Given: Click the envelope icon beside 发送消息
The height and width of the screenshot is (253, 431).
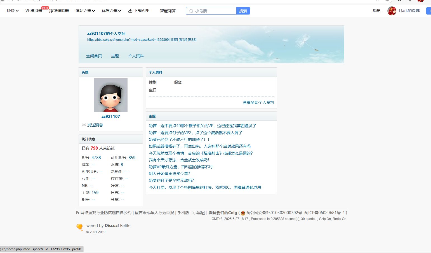Looking at the screenshot, I should 84,125.
